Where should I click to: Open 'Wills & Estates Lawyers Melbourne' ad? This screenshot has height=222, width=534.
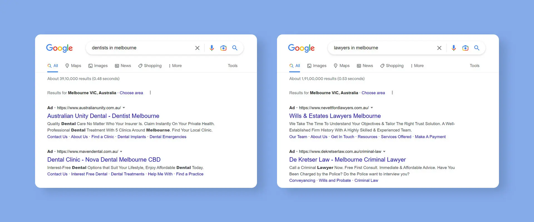tap(335, 116)
